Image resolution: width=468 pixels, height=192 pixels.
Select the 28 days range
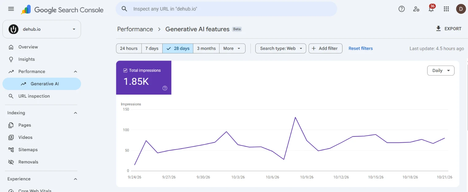(x=178, y=48)
